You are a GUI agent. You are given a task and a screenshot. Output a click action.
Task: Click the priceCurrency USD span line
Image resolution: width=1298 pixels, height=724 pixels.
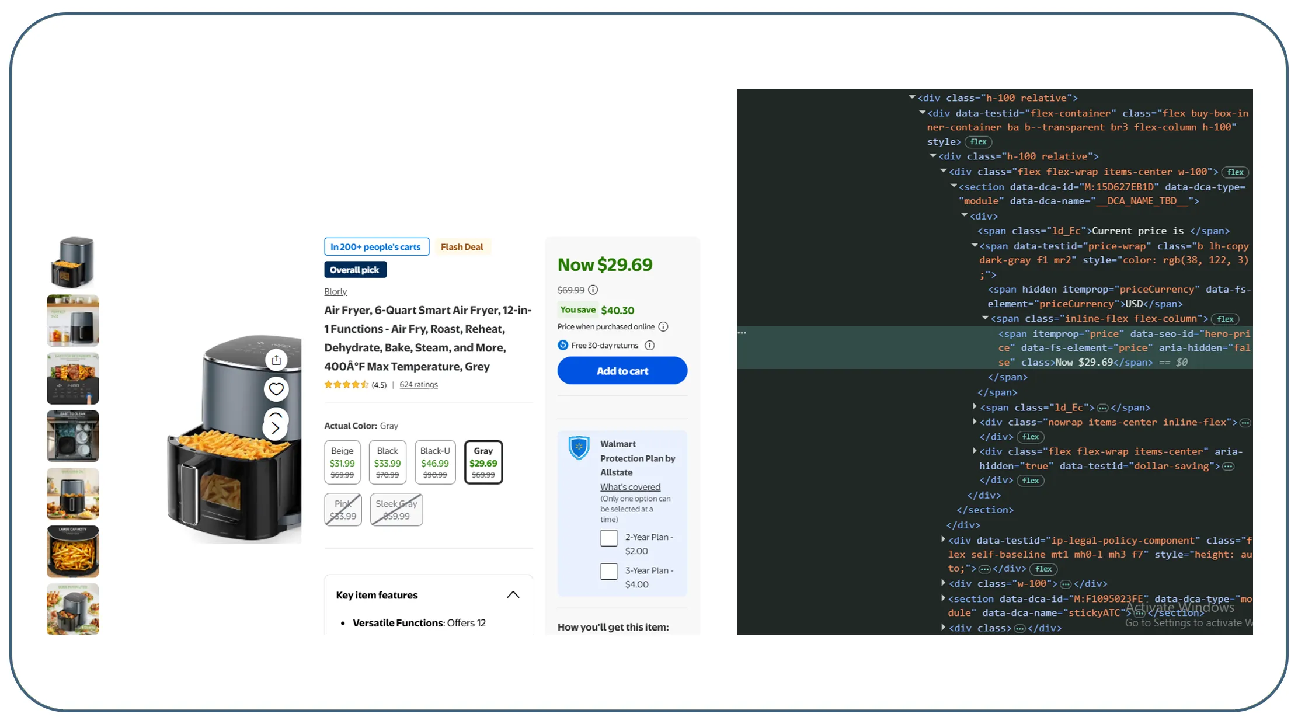[1118, 297]
